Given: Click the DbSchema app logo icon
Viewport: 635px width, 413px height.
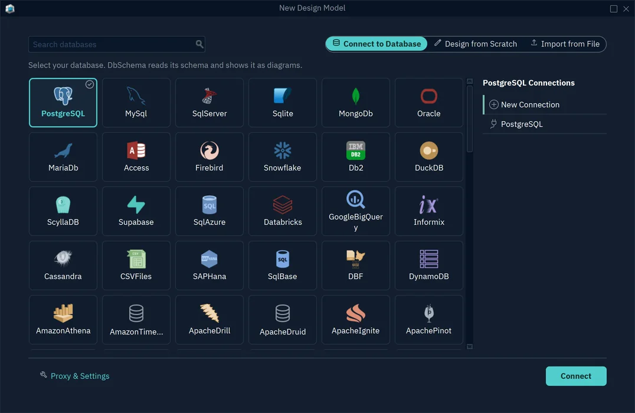Looking at the screenshot, I should pos(9,8).
